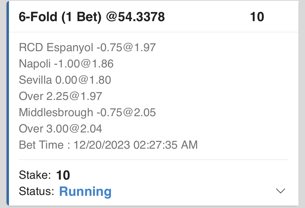305x208 pixels.
Task: Click the bold 10 in the header row
Action: [x=257, y=17]
